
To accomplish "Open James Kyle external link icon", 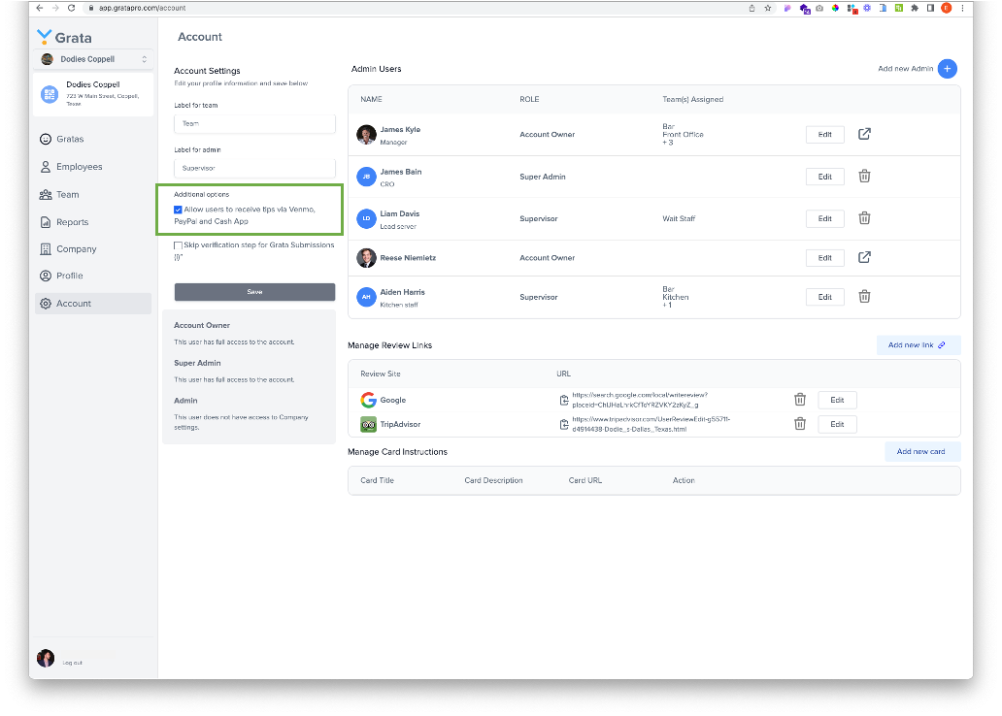I will coord(864,134).
